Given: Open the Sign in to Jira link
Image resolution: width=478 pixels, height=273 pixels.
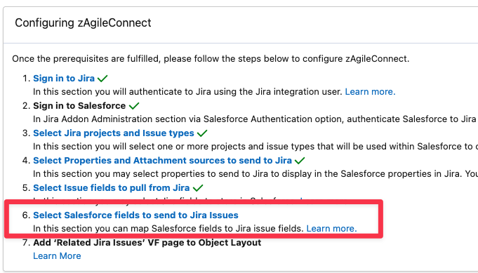Looking at the screenshot, I should 64,79.
